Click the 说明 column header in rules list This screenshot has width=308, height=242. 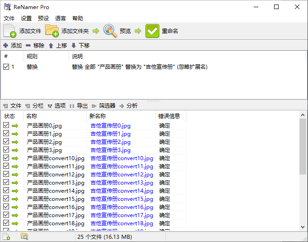188,57
